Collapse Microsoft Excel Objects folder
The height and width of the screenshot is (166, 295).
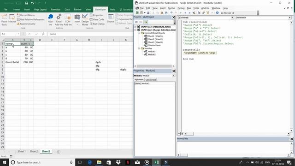[139, 33]
